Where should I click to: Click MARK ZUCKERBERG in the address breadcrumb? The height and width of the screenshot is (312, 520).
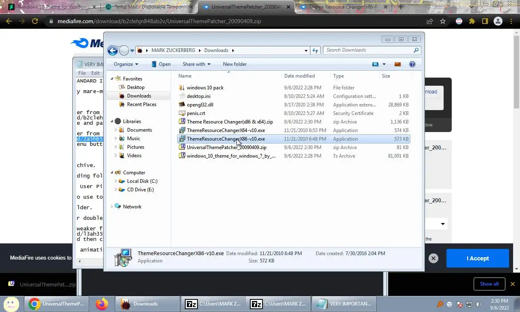click(x=173, y=50)
